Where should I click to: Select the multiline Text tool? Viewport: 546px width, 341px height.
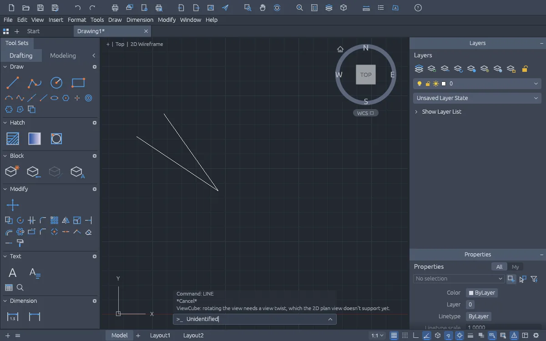35,273
